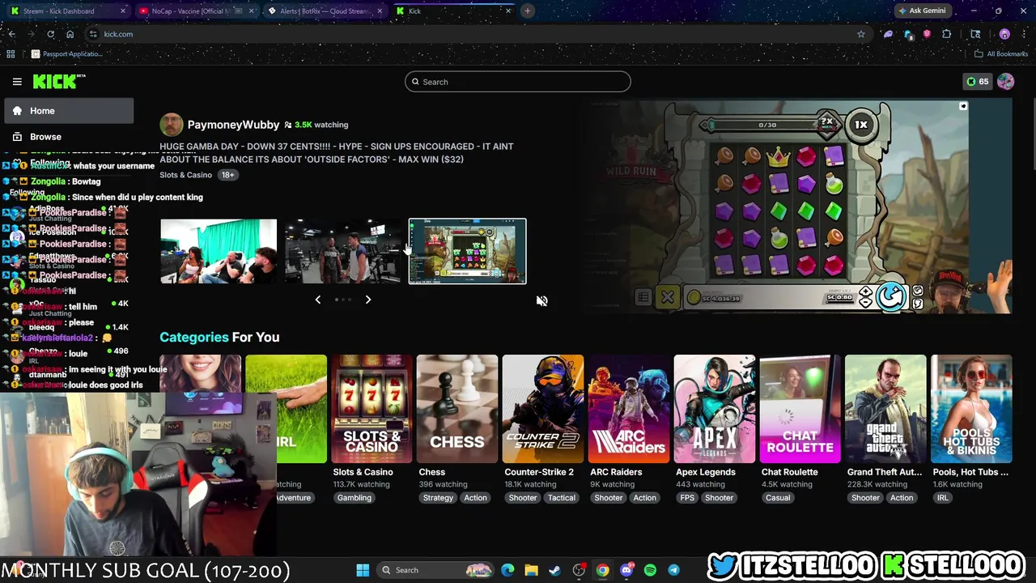Click the Ask Gemini button

click(921, 11)
